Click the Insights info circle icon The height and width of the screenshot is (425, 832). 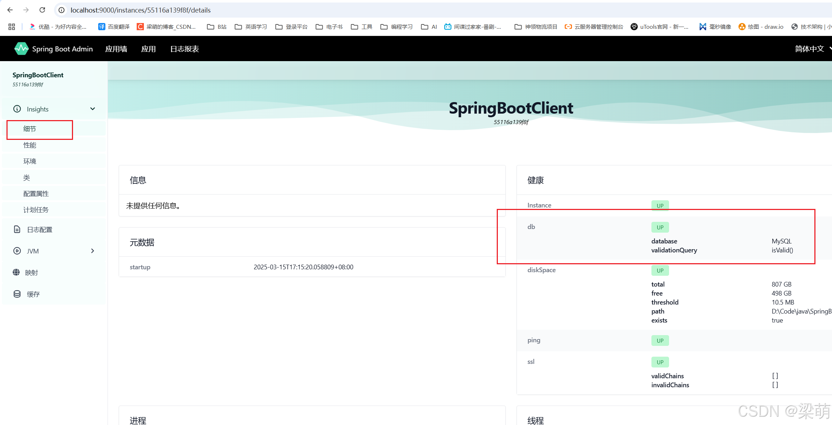click(17, 109)
